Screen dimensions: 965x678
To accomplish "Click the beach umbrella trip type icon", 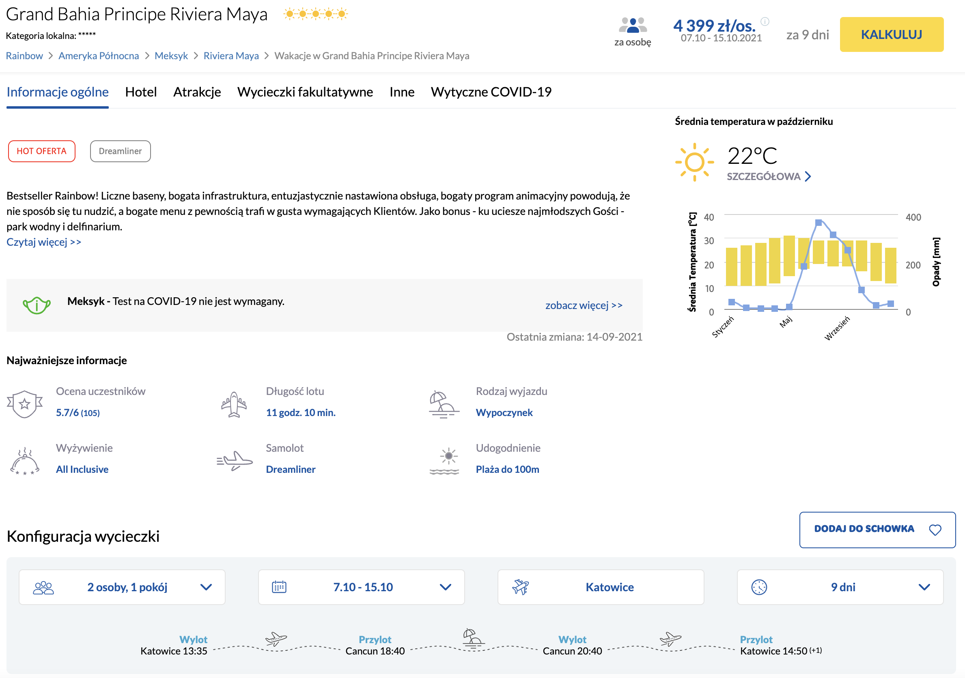I will tap(444, 404).
